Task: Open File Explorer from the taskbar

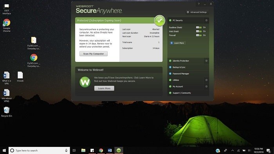Action: coord(83,150)
